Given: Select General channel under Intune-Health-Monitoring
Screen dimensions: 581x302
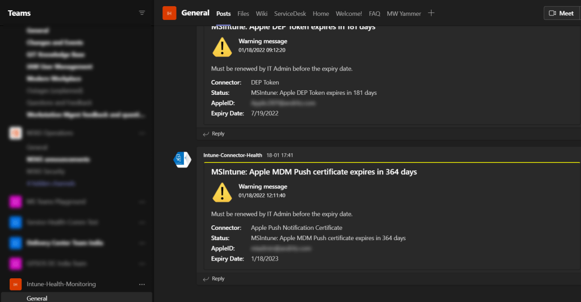Looking at the screenshot, I should pyautogui.click(x=37, y=298).
